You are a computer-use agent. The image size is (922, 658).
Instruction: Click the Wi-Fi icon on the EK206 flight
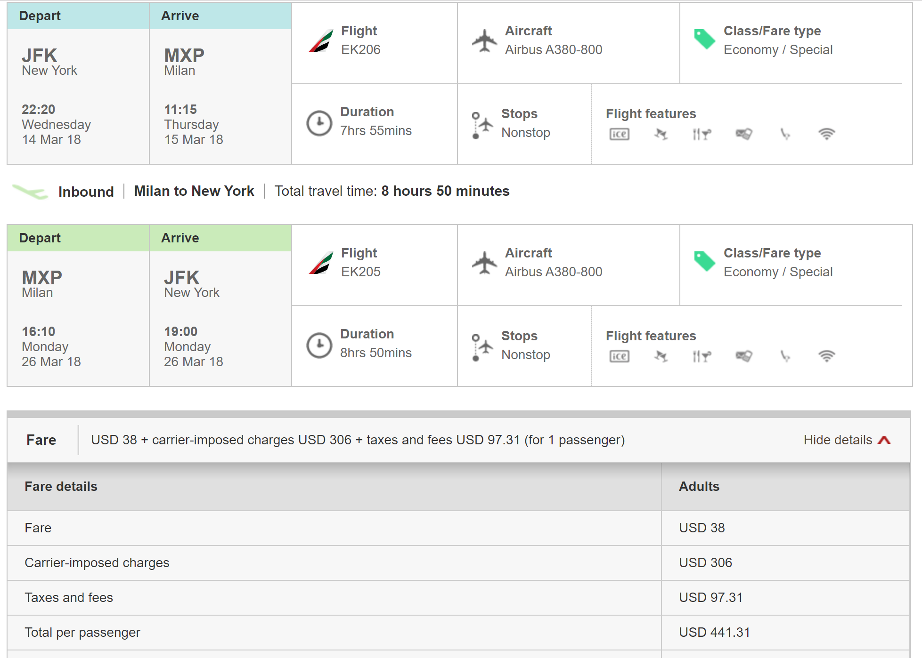(826, 134)
